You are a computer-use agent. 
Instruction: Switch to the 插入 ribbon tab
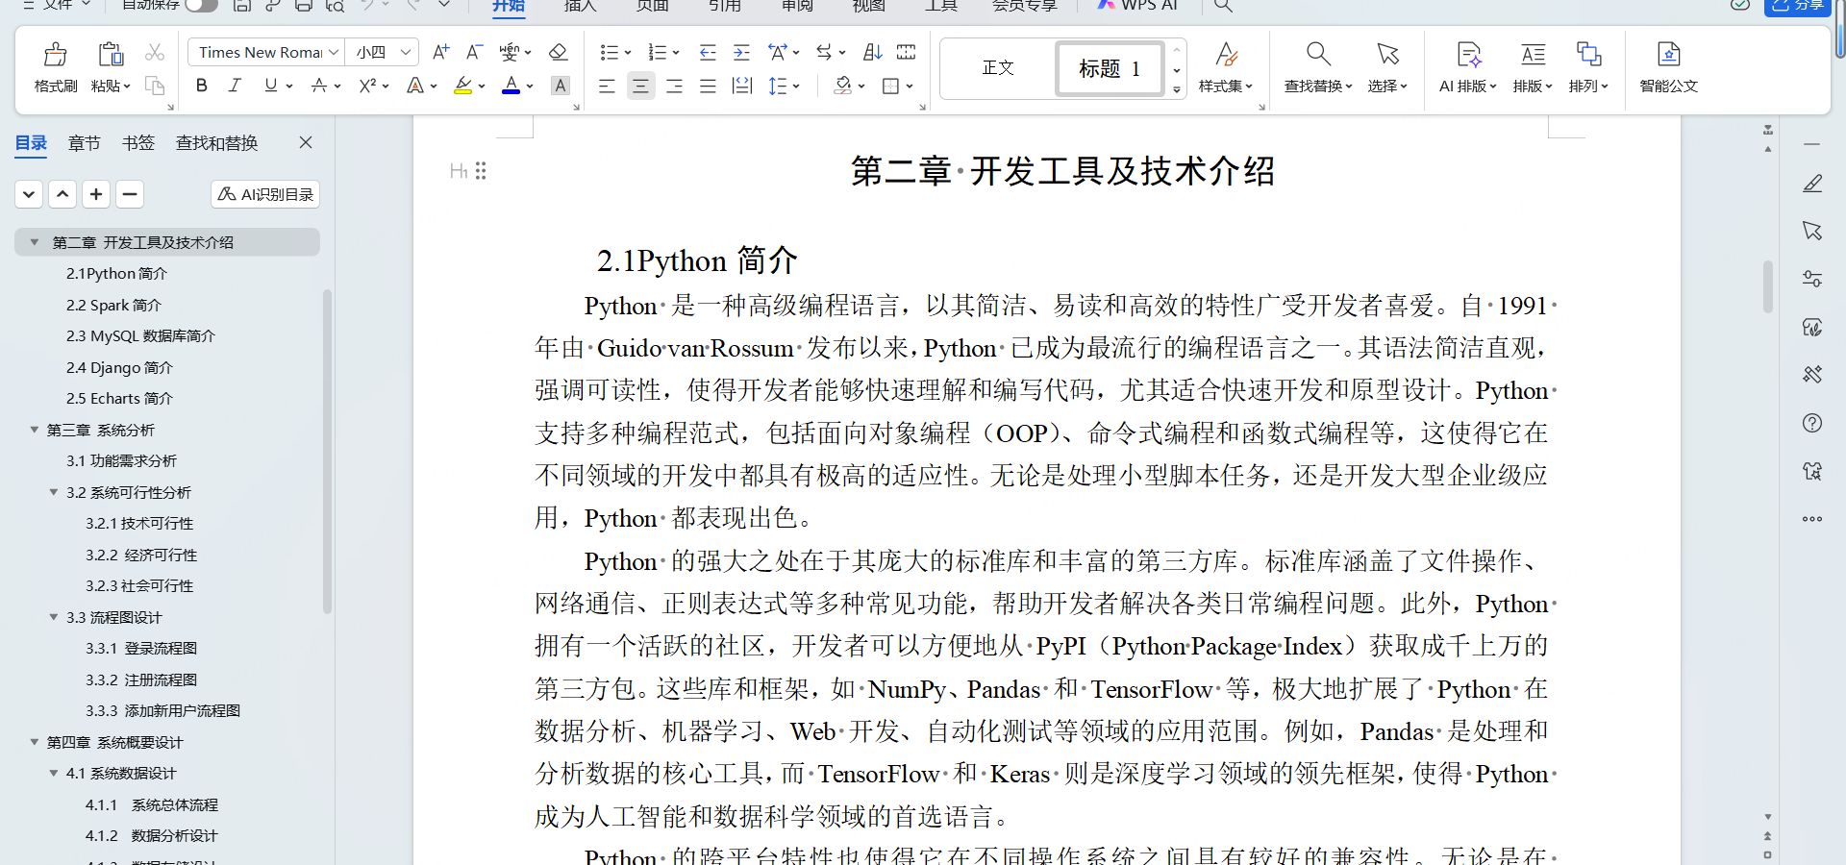tap(579, 7)
